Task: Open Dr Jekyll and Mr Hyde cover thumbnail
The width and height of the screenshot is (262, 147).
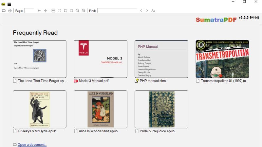Action: [x=39, y=109]
